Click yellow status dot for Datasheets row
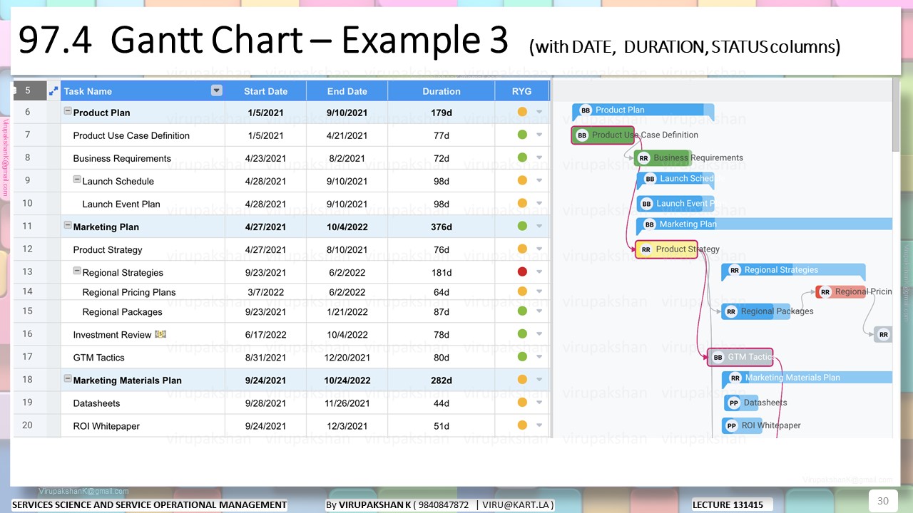Viewport: 913px width, 513px height. pyautogui.click(x=522, y=402)
